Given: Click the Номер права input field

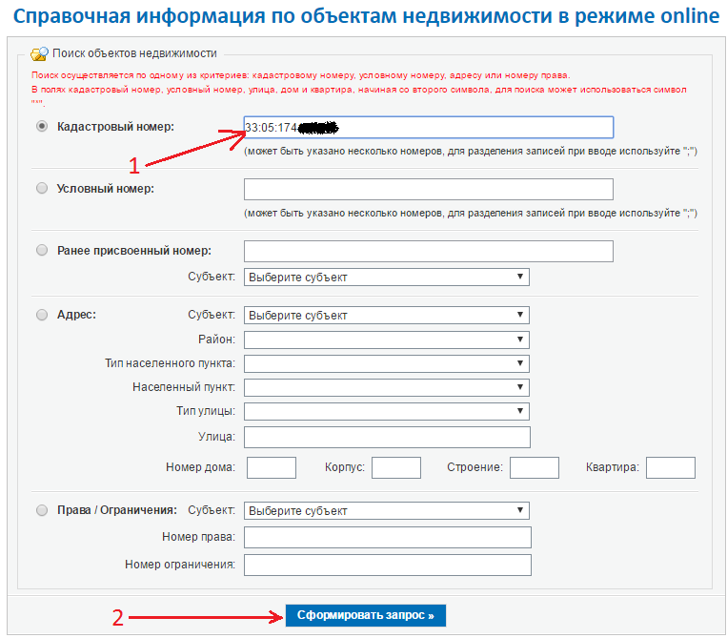Looking at the screenshot, I should (x=388, y=537).
